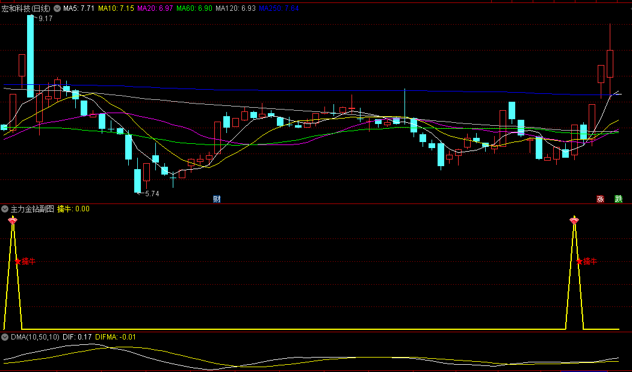This screenshot has width=632, height=372.
Task: Click the DIF: 0.17 value
Action: tap(77, 337)
